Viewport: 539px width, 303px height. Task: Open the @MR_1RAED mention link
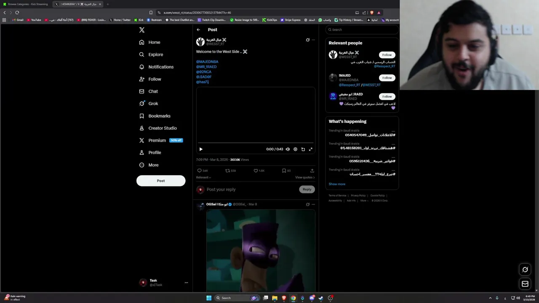[x=206, y=66]
